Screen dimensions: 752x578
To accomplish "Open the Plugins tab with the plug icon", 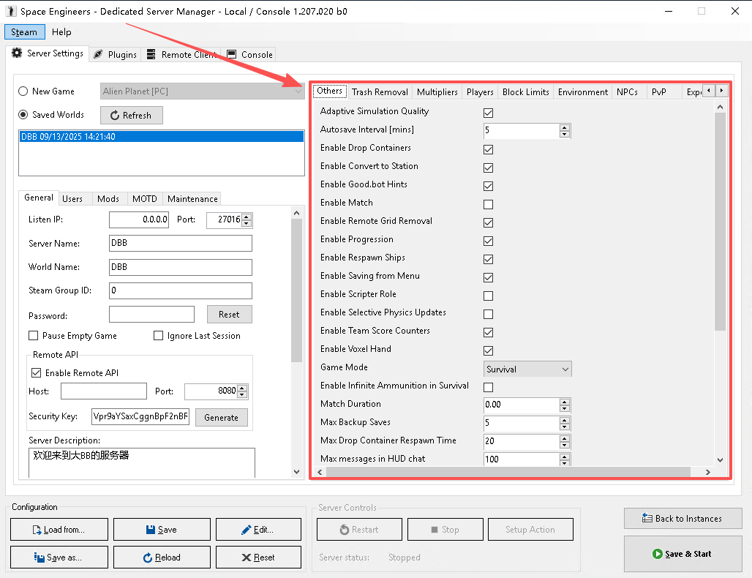I will click(x=115, y=54).
